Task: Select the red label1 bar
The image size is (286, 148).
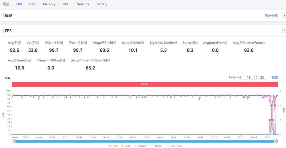Action: pos(145,84)
